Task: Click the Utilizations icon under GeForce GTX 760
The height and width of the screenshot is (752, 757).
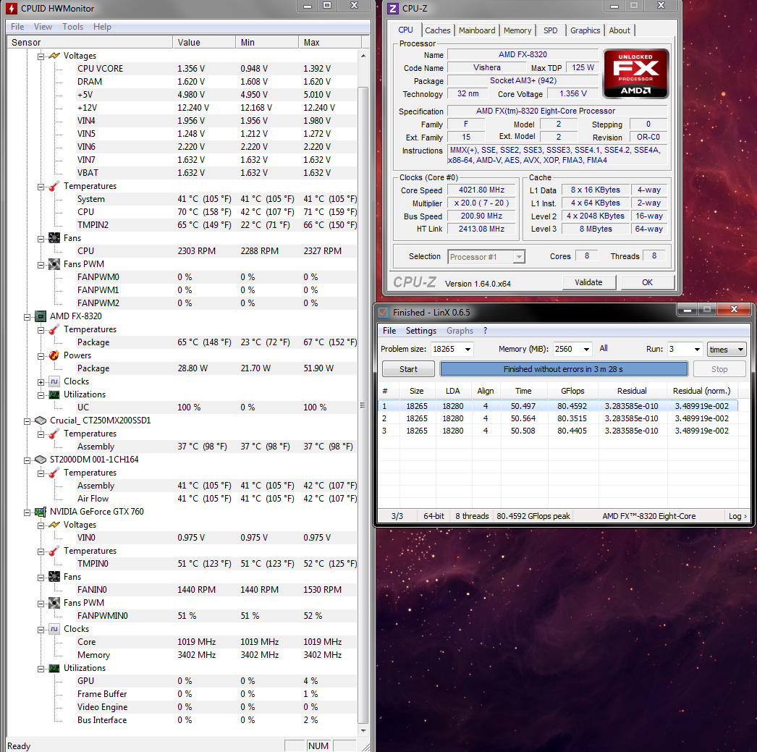Action: [54, 669]
